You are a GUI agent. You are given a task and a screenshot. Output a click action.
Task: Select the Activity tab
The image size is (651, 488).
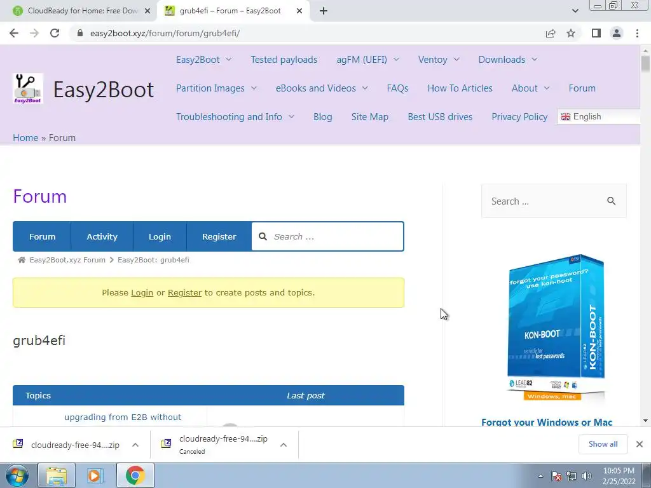coord(102,236)
